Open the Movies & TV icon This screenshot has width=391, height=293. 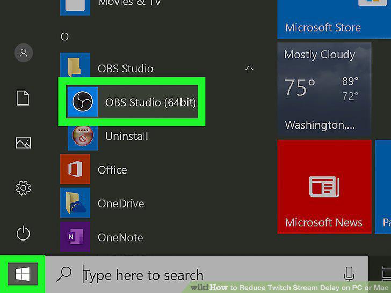click(75, 7)
